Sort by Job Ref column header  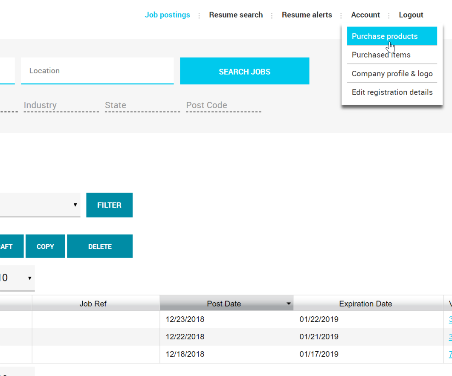(96, 304)
